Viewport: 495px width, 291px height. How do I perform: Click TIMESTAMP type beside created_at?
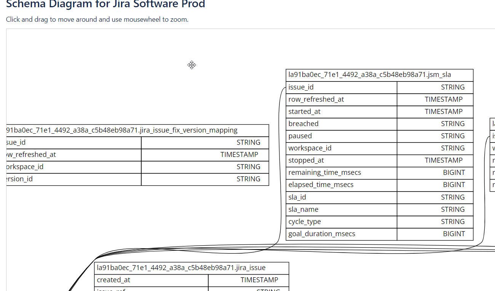coord(259,280)
